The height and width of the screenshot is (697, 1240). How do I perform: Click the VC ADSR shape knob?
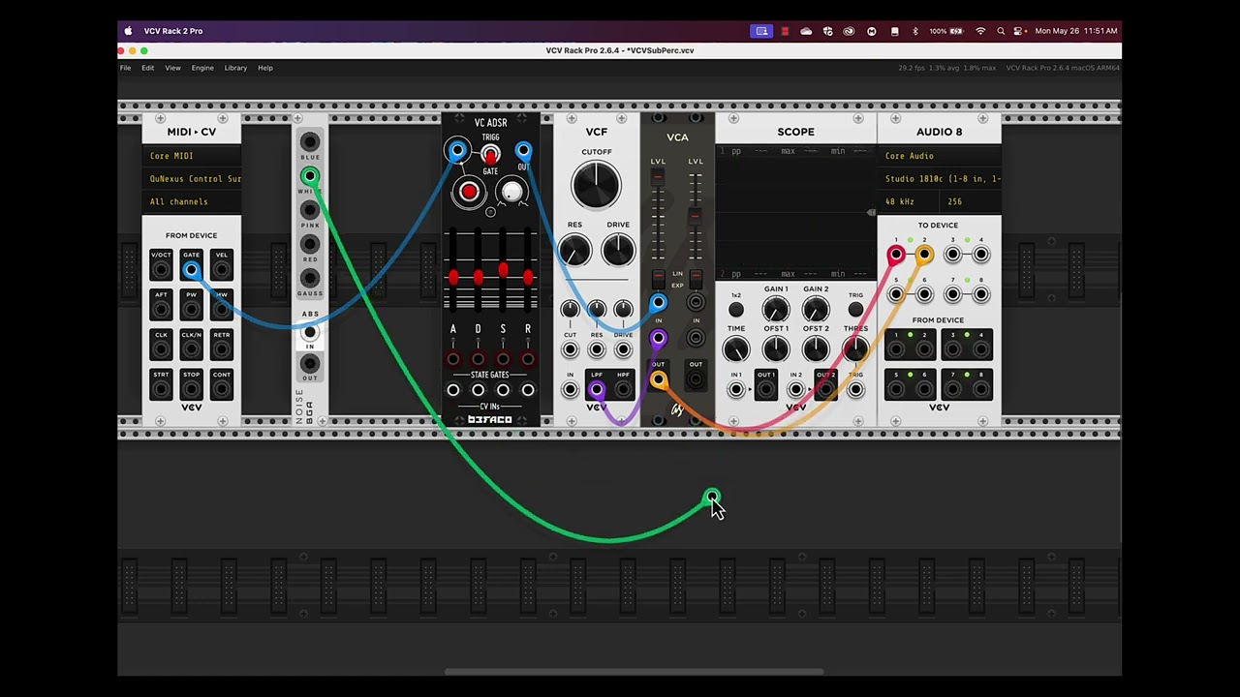[511, 192]
